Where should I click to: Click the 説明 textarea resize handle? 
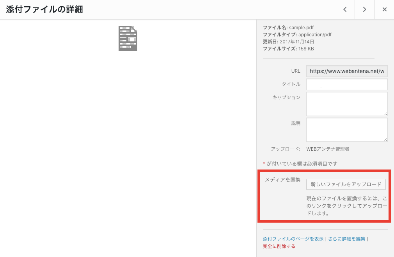[385, 139]
